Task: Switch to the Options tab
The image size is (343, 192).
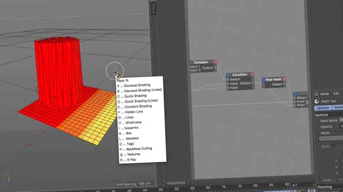Action: click(x=323, y=108)
